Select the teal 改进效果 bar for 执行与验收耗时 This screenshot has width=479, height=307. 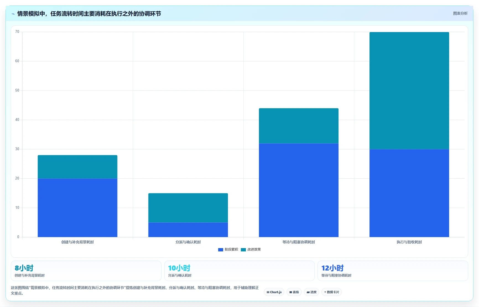[x=409, y=91]
